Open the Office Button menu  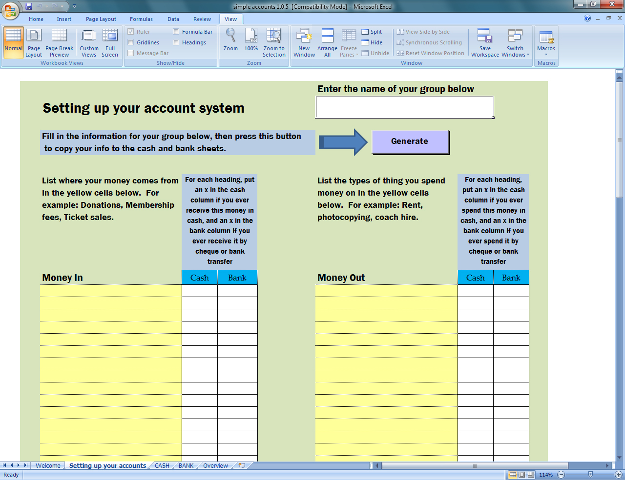[x=11, y=10]
